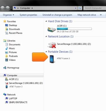
Task: Click the Homegroup icon
Action: click(5, 68)
